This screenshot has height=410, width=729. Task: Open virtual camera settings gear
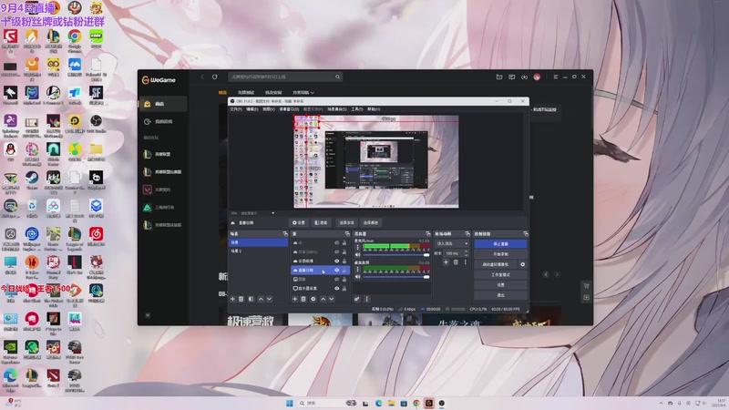pos(522,264)
